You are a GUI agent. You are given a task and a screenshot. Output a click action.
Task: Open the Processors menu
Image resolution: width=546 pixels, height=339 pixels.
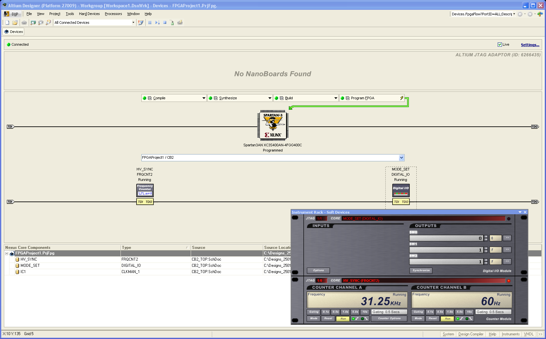click(113, 14)
